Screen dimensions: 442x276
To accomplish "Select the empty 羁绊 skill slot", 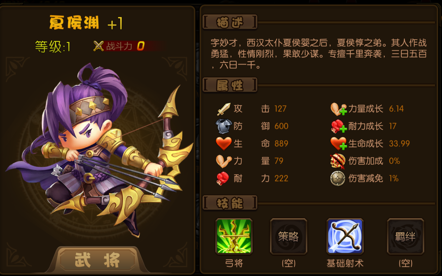I will point(405,237).
